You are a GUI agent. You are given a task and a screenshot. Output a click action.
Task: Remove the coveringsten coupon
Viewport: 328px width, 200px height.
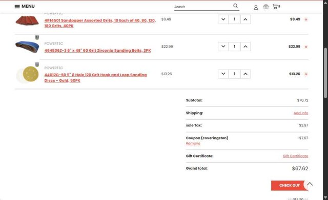point(193,143)
